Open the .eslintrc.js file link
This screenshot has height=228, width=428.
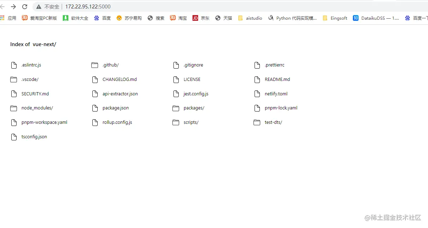click(x=31, y=65)
